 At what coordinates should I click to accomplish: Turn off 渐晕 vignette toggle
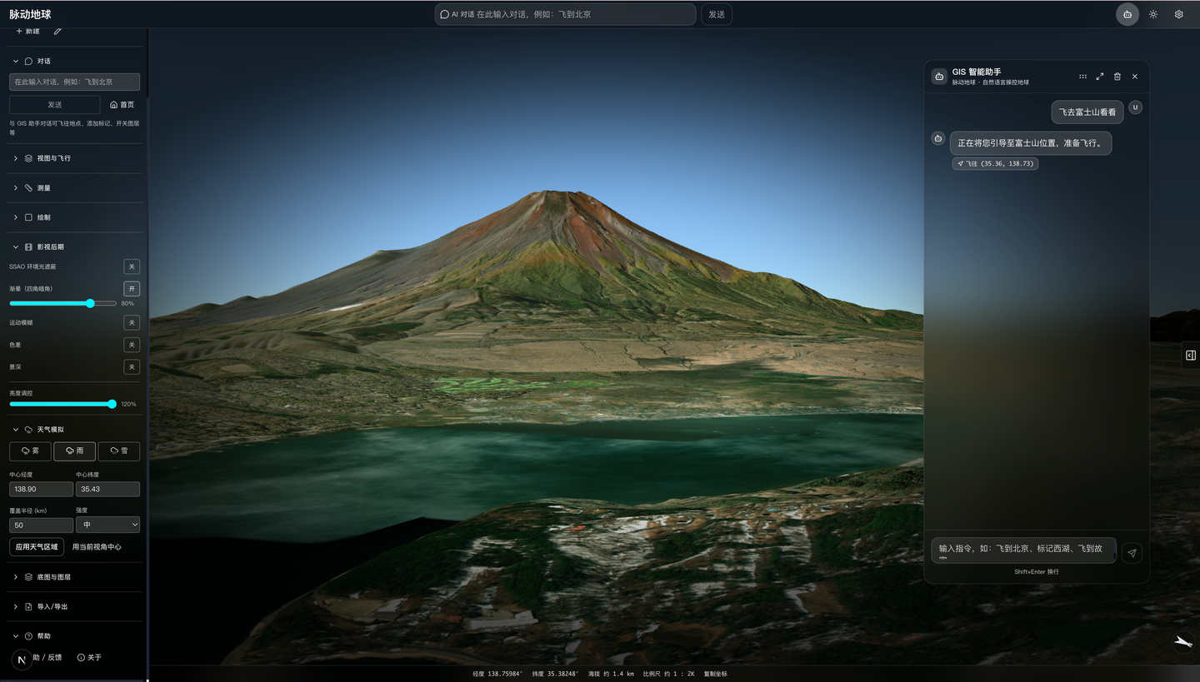point(132,288)
